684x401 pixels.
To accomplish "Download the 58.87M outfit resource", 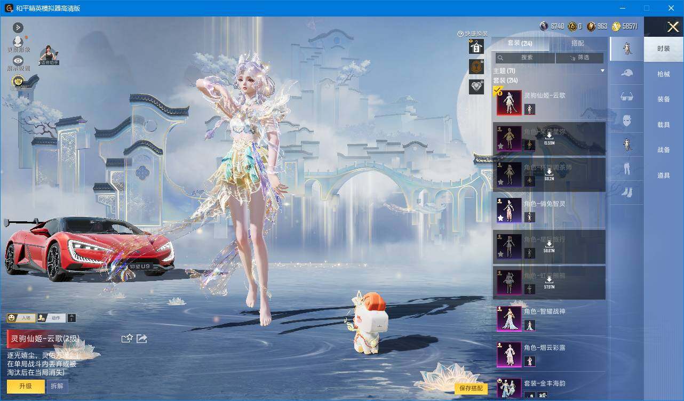I will point(549,246).
